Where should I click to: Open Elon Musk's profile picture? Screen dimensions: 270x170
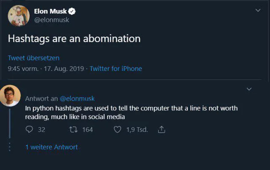point(19,16)
